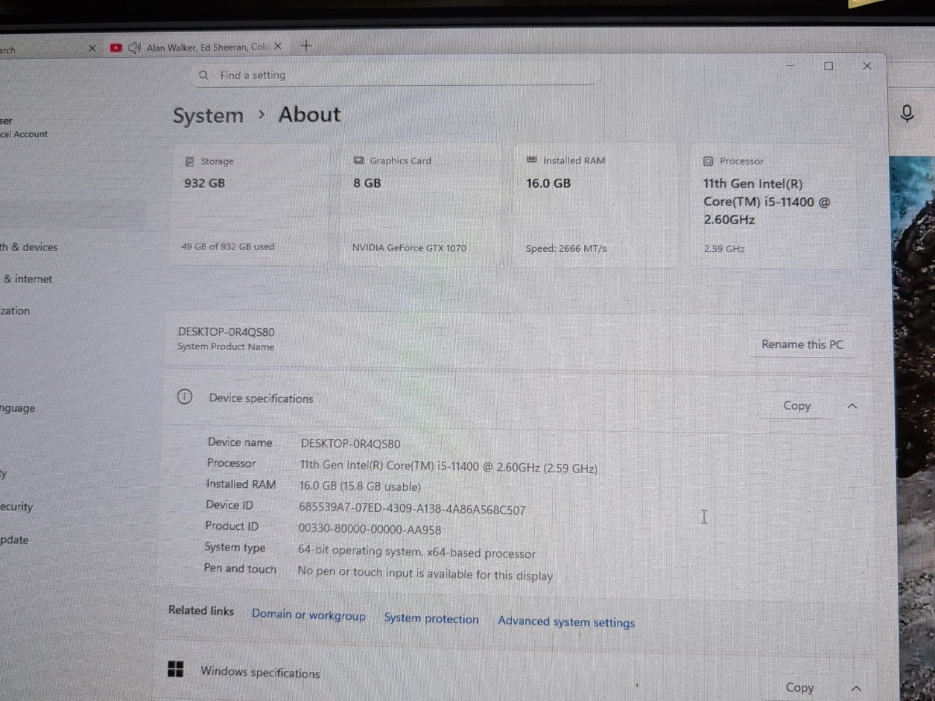Click NVIDIA GeForce GTX 1070 text
The width and height of the screenshot is (935, 701).
(409, 248)
